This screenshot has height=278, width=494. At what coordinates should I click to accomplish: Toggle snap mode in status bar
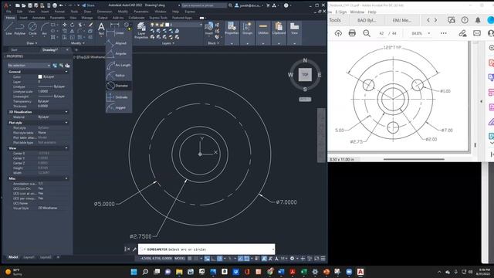pos(195,259)
